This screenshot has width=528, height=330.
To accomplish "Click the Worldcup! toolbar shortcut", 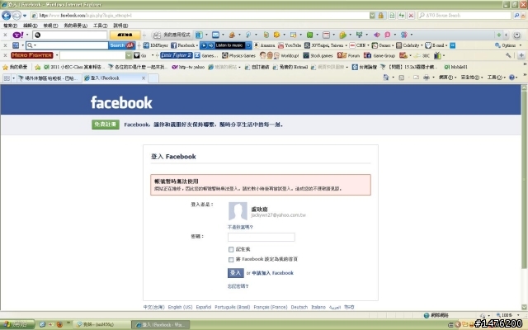I will point(279,55).
